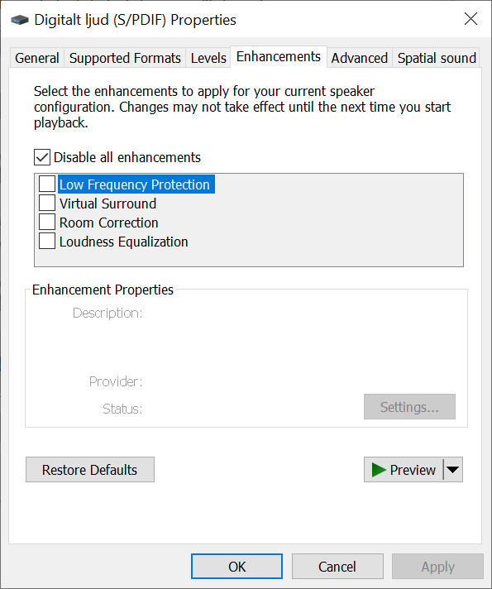492x589 pixels.
Task: Click the Restore Defaults button
Action: point(90,470)
